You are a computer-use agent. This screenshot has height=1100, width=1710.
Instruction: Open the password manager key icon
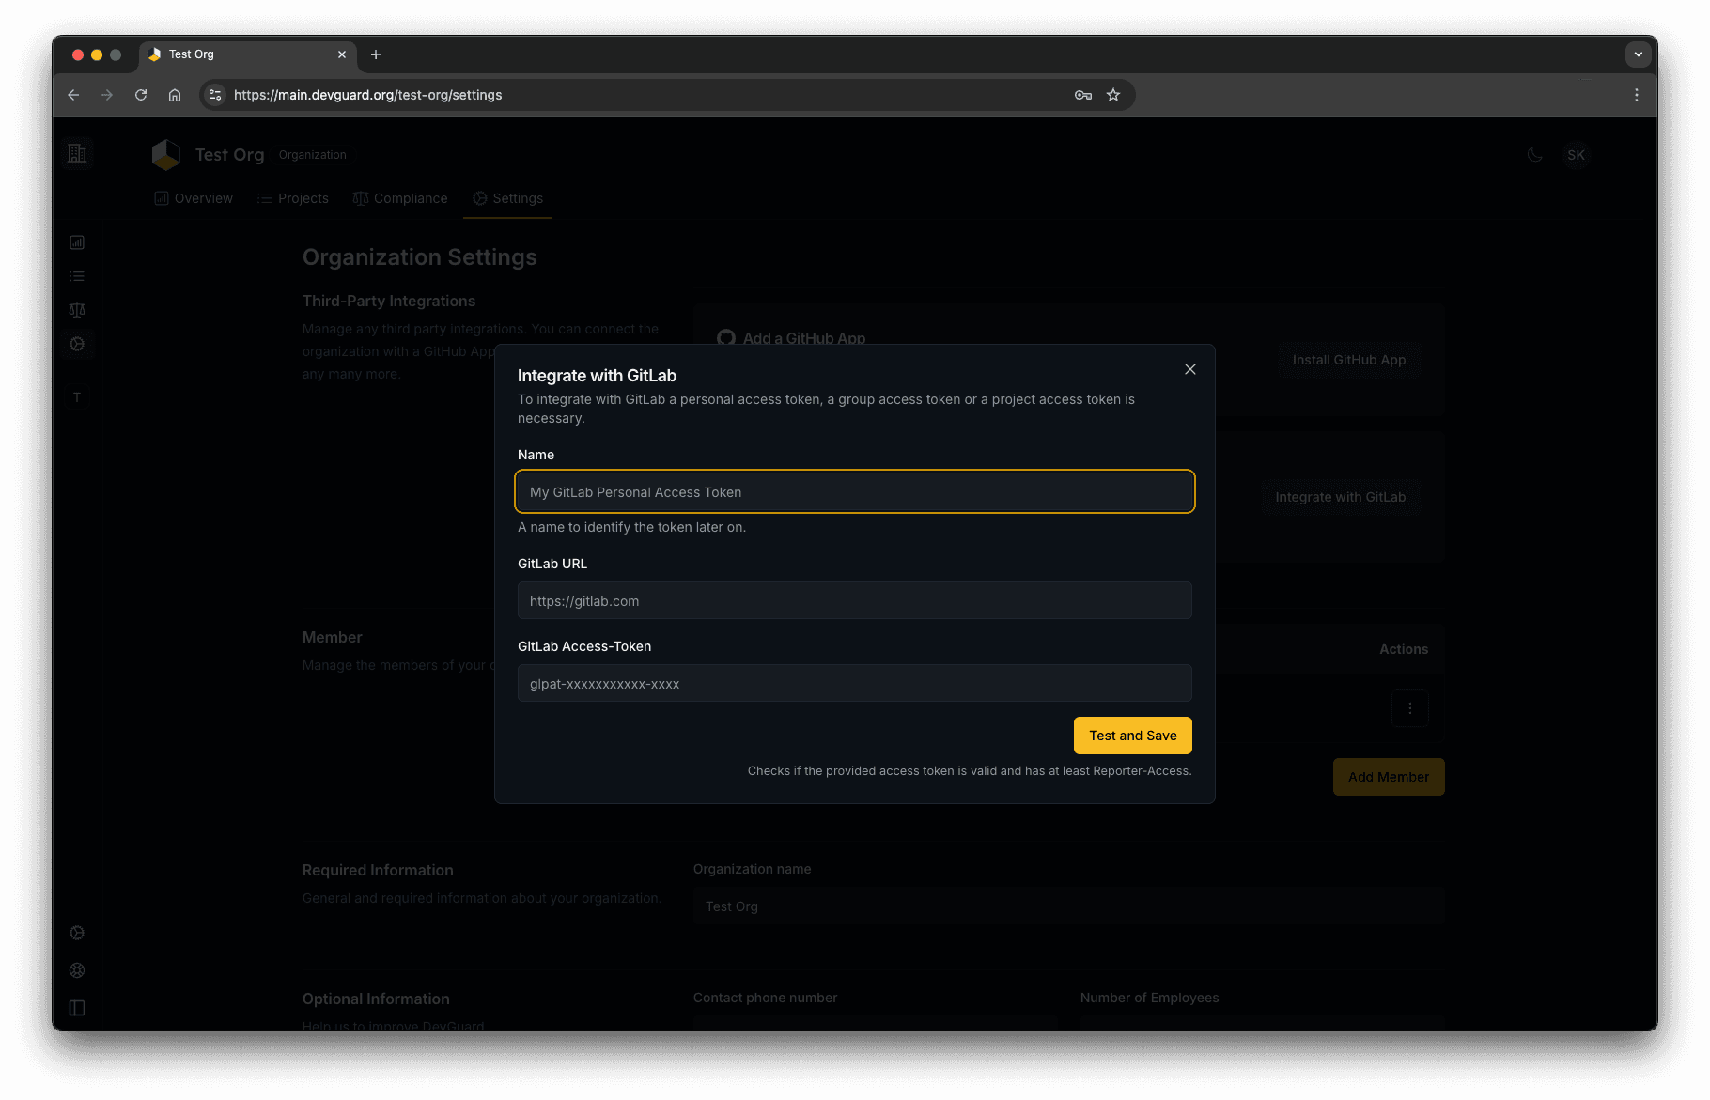[1082, 95]
